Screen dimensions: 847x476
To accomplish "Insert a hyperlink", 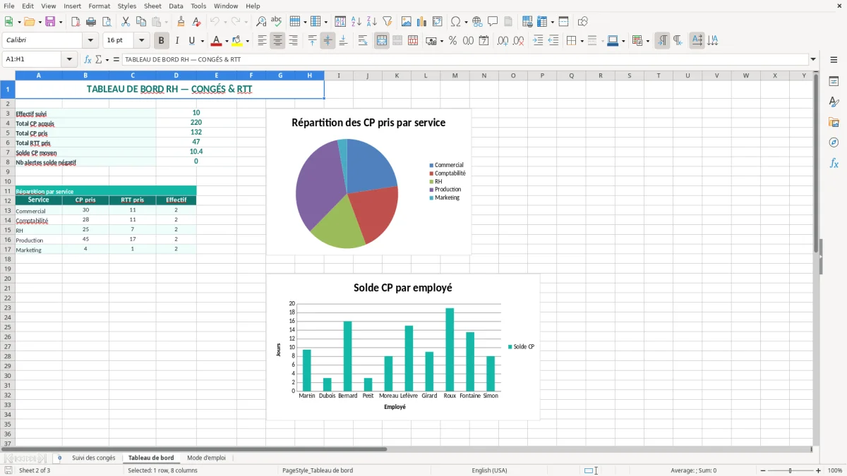I will (x=477, y=22).
